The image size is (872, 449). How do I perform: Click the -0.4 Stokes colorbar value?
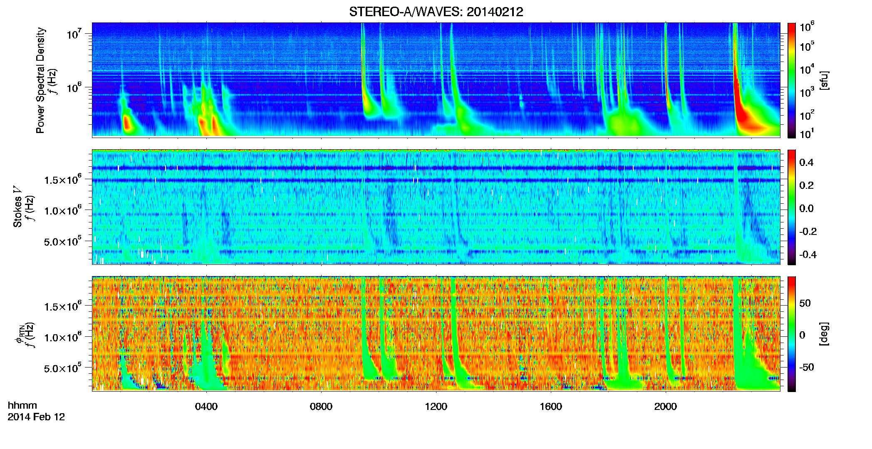[x=808, y=254]
